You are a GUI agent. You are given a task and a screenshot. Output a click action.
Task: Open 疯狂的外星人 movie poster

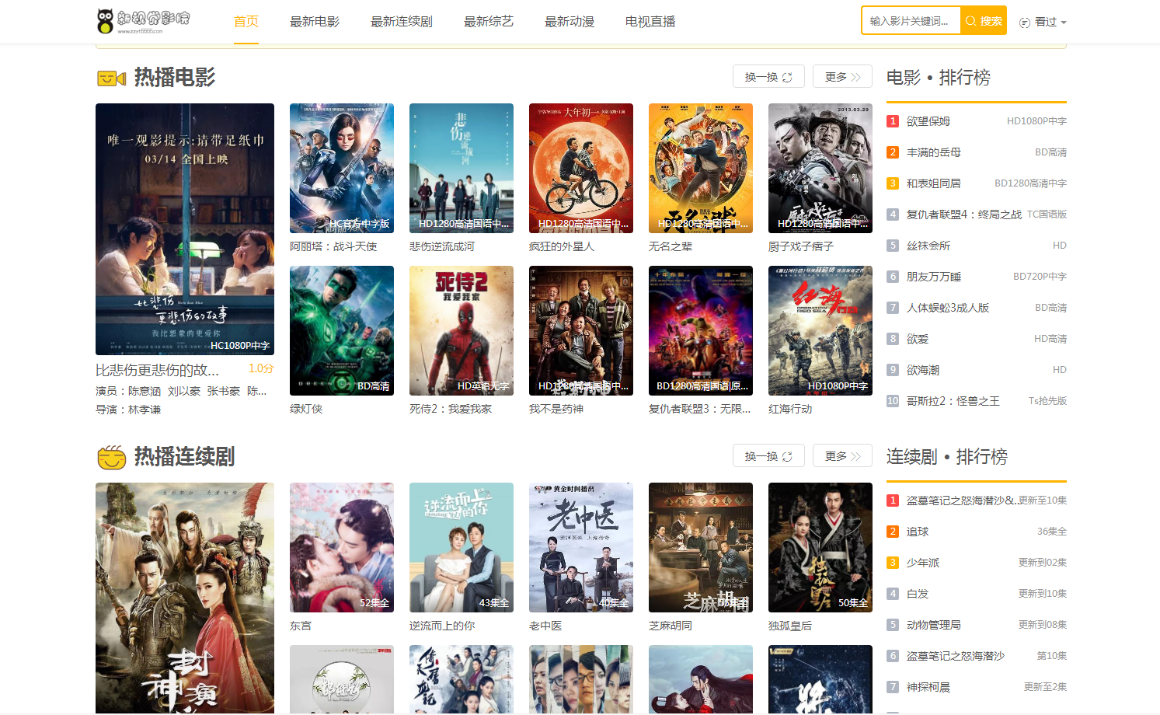click(581, 168)
